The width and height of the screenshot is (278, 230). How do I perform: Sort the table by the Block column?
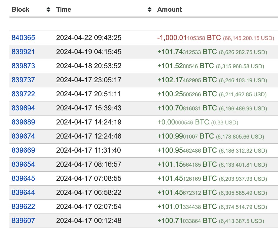48,9
